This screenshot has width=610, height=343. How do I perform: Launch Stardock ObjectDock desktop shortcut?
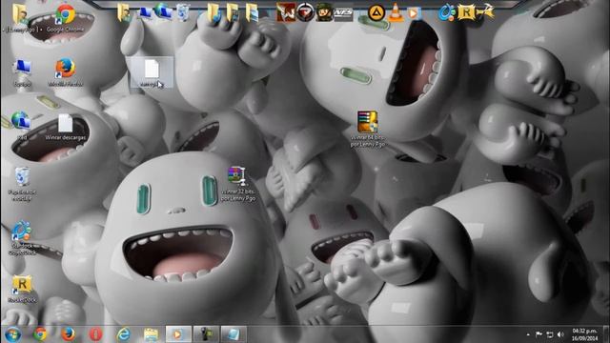tap(22, 238)
